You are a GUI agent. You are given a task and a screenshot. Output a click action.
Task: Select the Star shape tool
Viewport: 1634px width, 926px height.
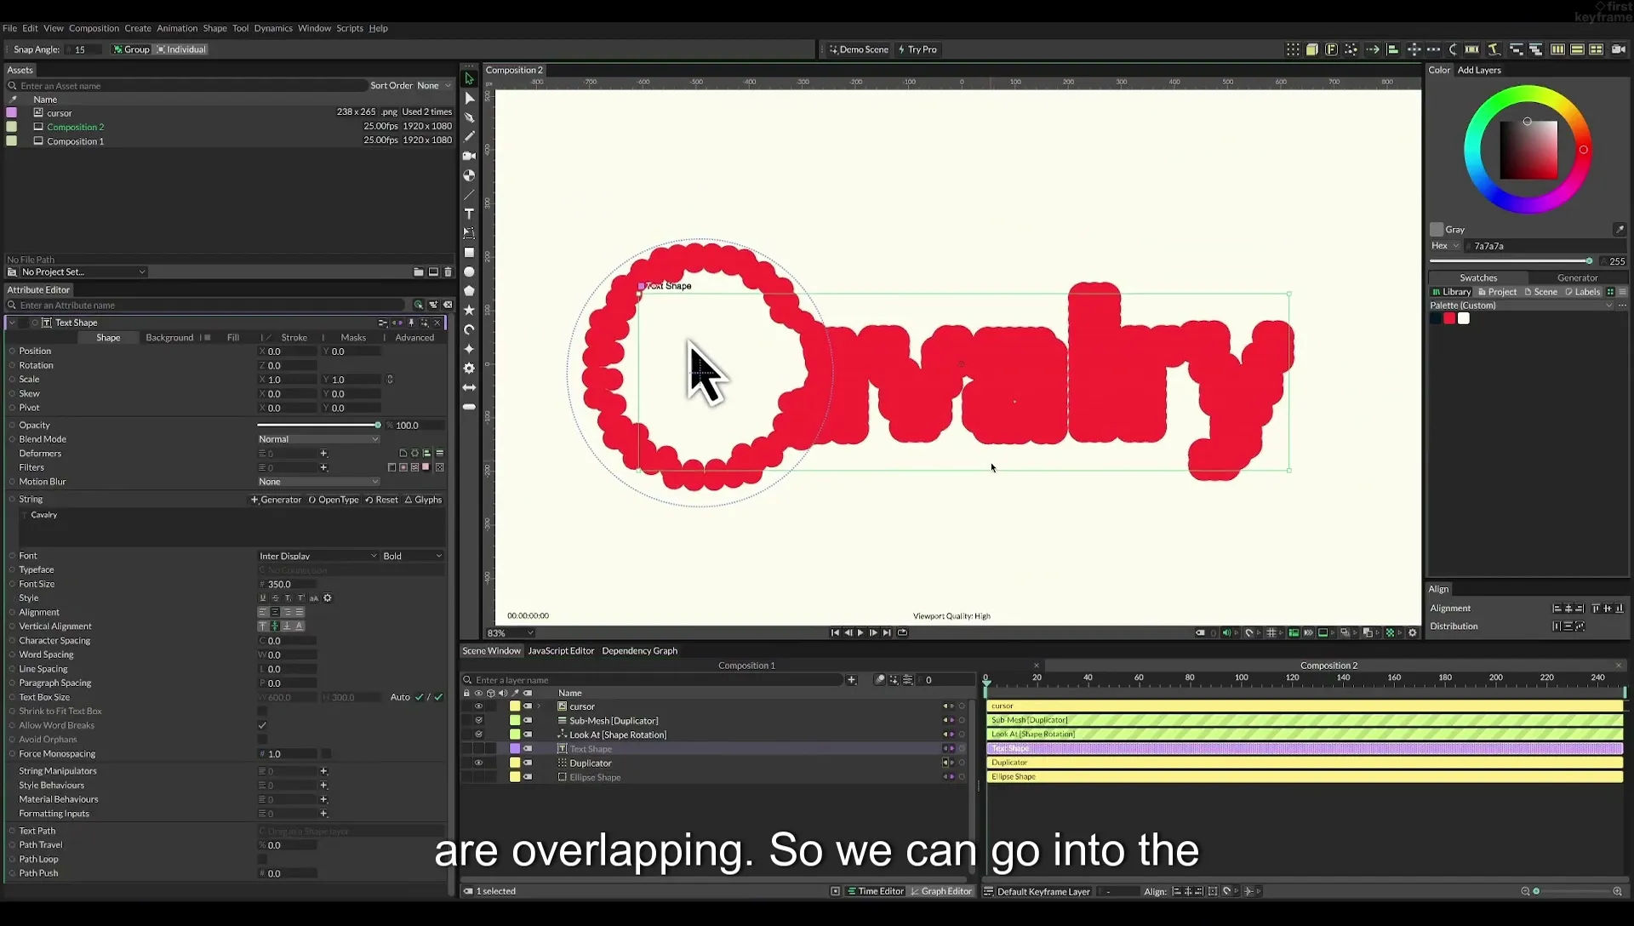(x=469, y=311)
